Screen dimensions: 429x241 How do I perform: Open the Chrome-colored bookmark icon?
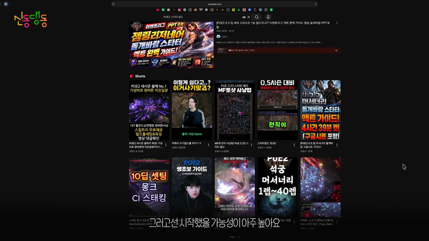168,10
